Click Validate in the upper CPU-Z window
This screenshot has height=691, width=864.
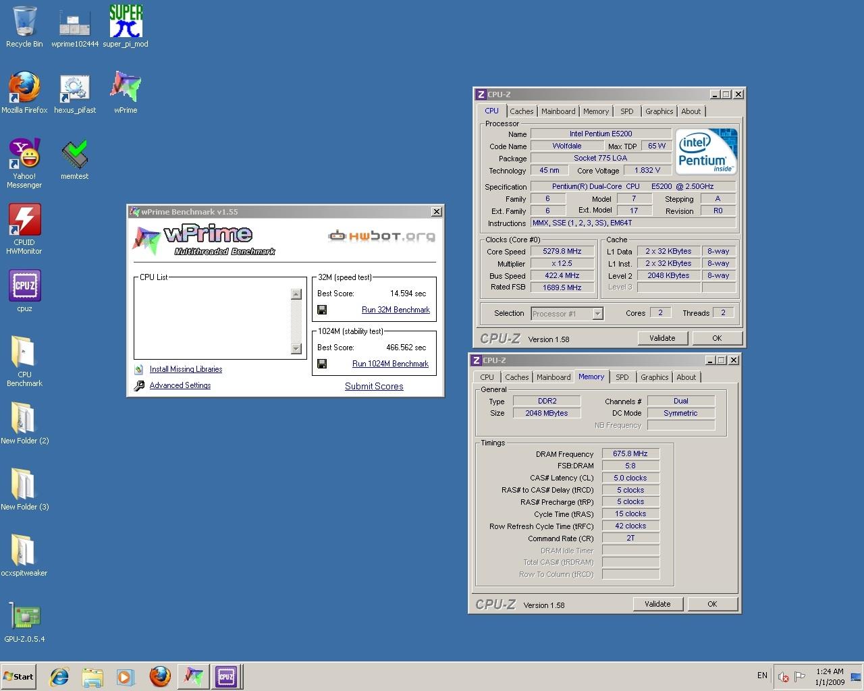(662, 338)
